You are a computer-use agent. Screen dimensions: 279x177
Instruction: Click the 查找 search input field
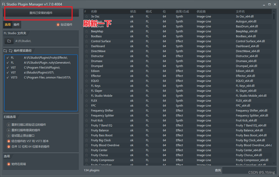249,170
